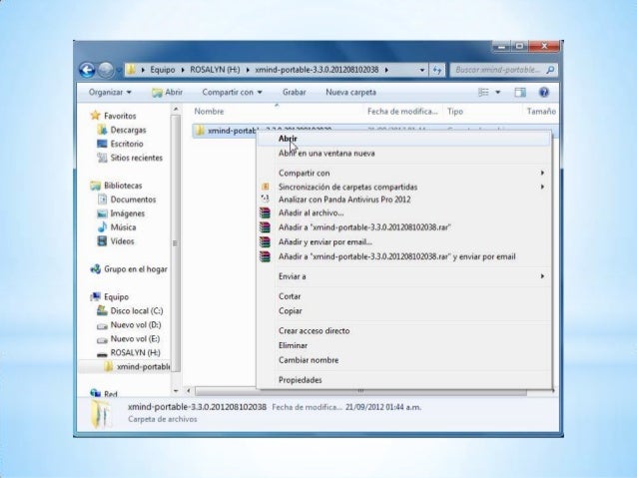Click the refresh icon beside address bar
The width and height of the screenshot is (637, 478).
pyautogui.click(x=437, y=70)
